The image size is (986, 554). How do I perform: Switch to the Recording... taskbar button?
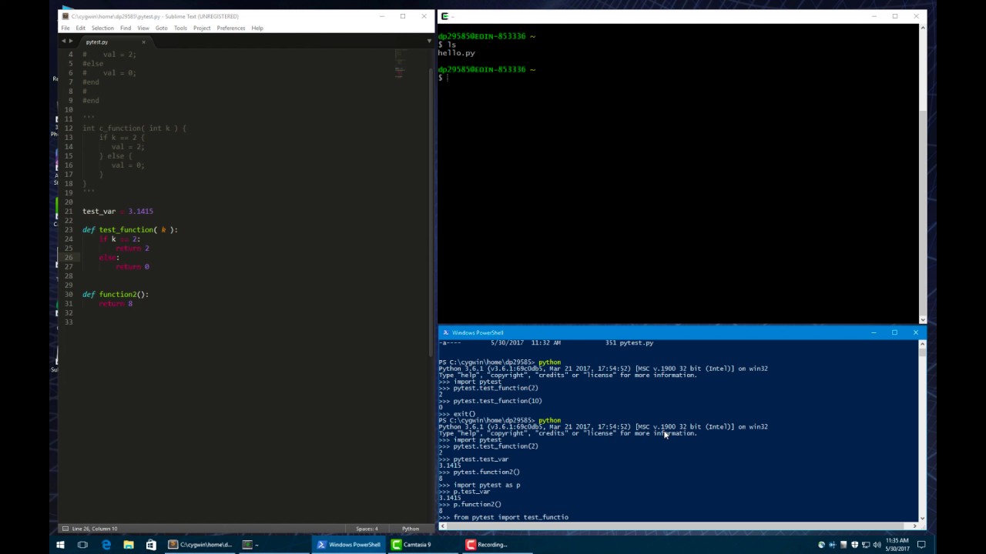point(498,545)
